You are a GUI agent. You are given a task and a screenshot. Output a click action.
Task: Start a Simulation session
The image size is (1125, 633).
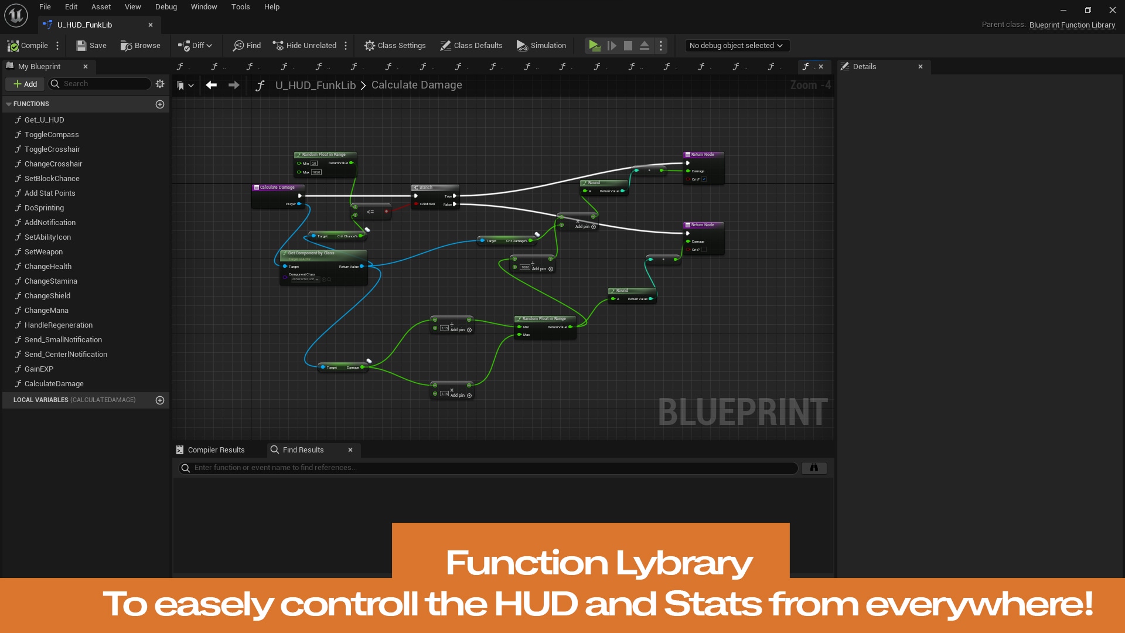pos(541,45)
